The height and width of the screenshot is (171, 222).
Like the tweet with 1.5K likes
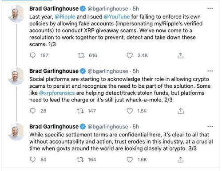pos(130,111)
